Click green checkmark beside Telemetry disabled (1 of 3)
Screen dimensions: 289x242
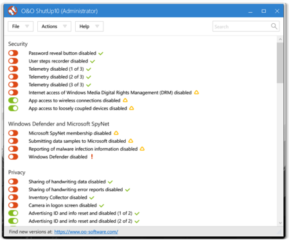tap(89, 70)
